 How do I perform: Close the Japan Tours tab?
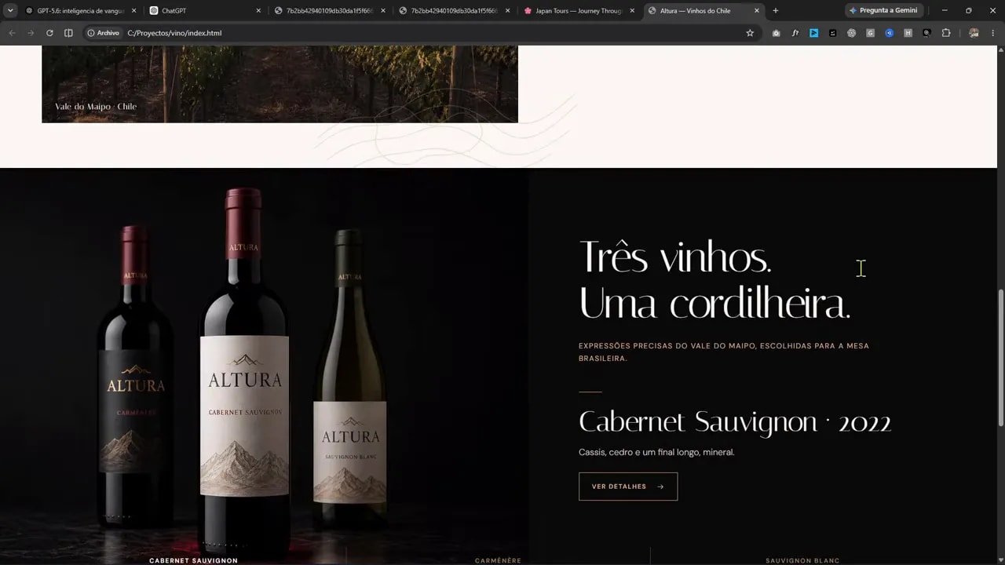[x=632, y=11]
